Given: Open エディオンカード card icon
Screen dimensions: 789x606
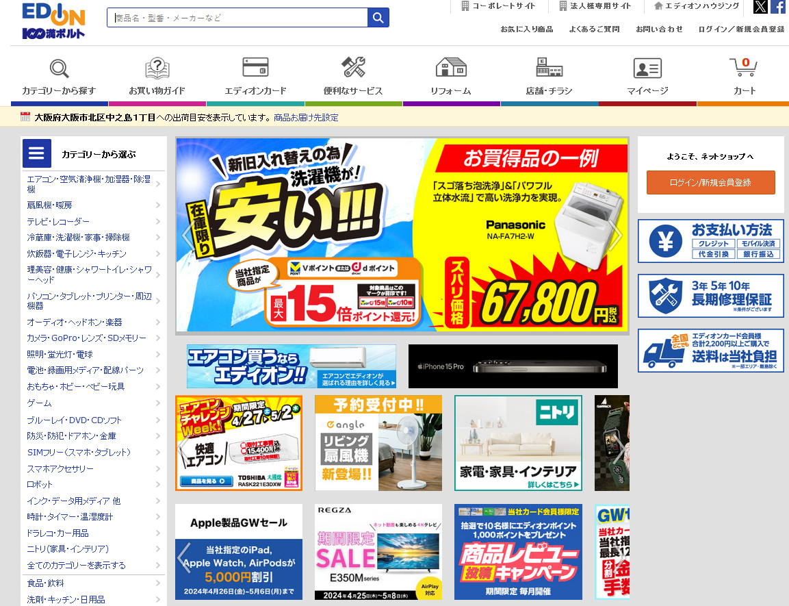Looking at the screenshot, I should point(256,67).
